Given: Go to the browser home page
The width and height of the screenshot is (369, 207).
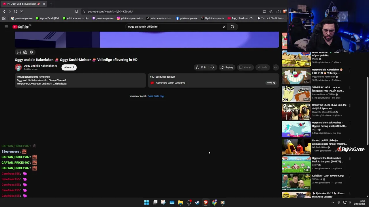Looking at the screenshot, I should coord(21,11).
